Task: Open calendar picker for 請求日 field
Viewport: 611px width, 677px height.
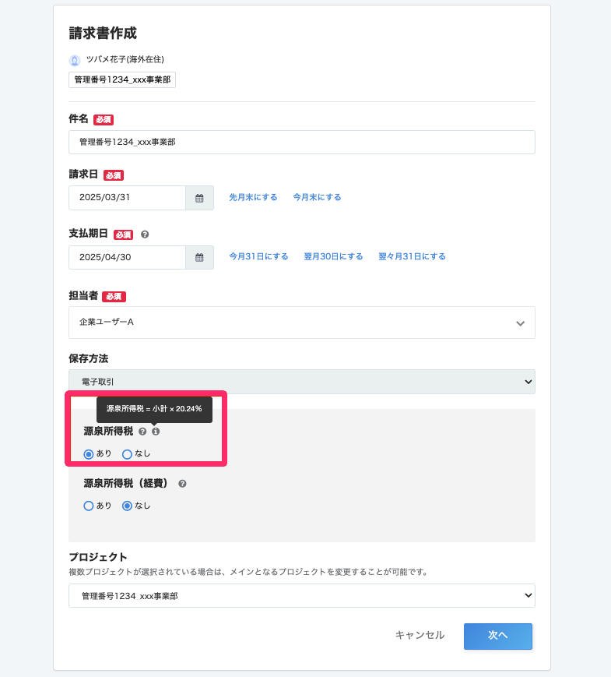Action: [199, 198]
